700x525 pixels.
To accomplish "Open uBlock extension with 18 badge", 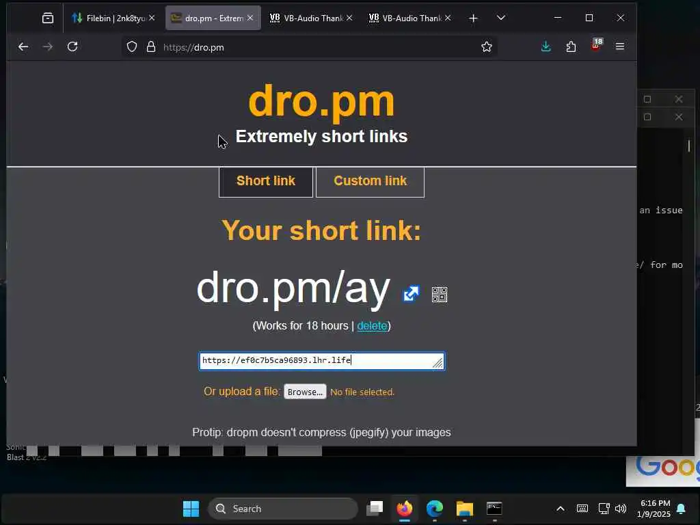I will [596, 46].
